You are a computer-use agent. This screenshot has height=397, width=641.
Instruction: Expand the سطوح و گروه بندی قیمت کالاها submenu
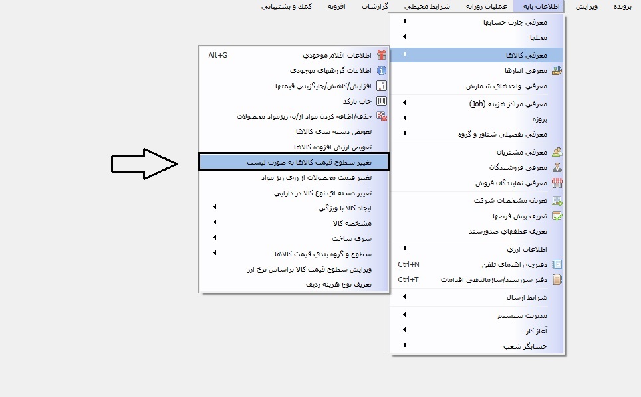pyautogui.click(x=215, y=254)
